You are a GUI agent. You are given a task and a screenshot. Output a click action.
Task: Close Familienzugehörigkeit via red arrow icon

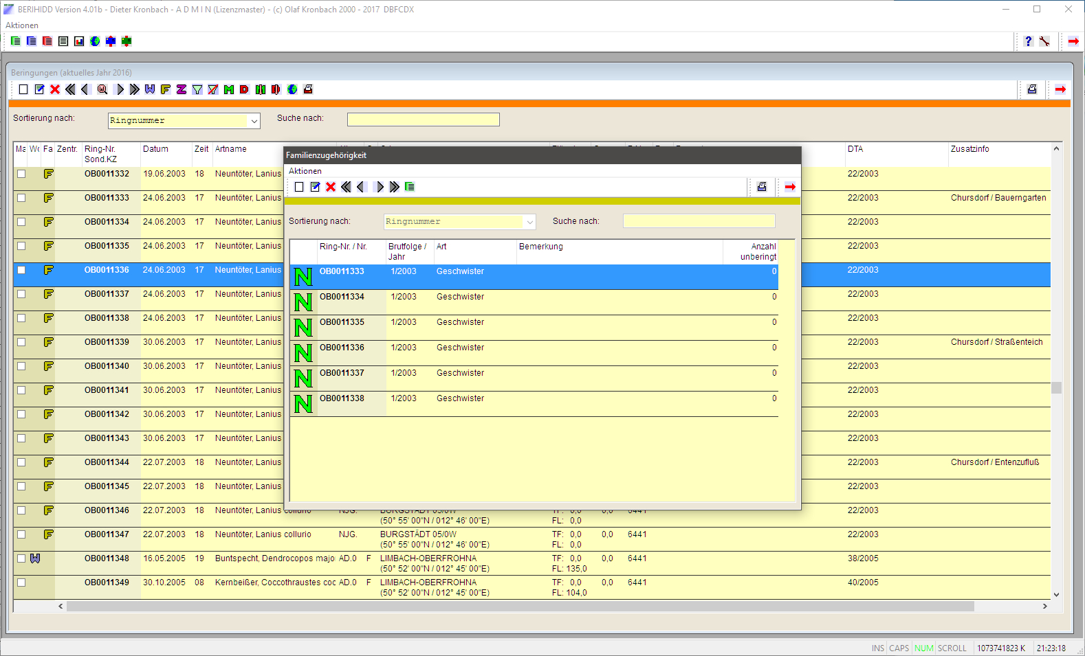point(790,187)
